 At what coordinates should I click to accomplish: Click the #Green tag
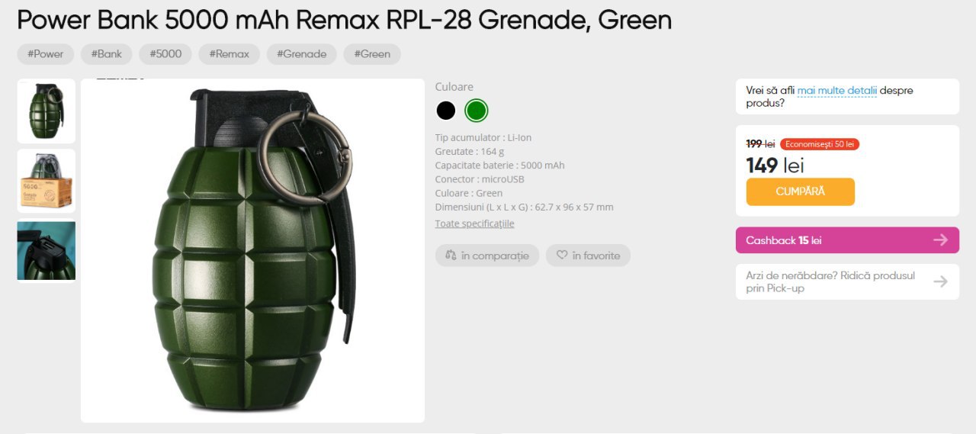coord(372,54)
